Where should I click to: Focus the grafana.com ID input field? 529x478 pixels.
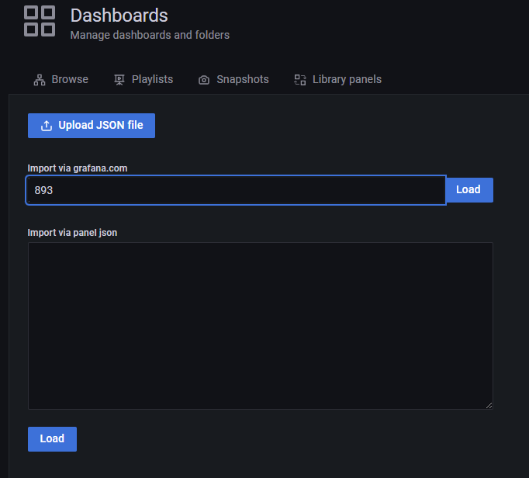point(236,190)
